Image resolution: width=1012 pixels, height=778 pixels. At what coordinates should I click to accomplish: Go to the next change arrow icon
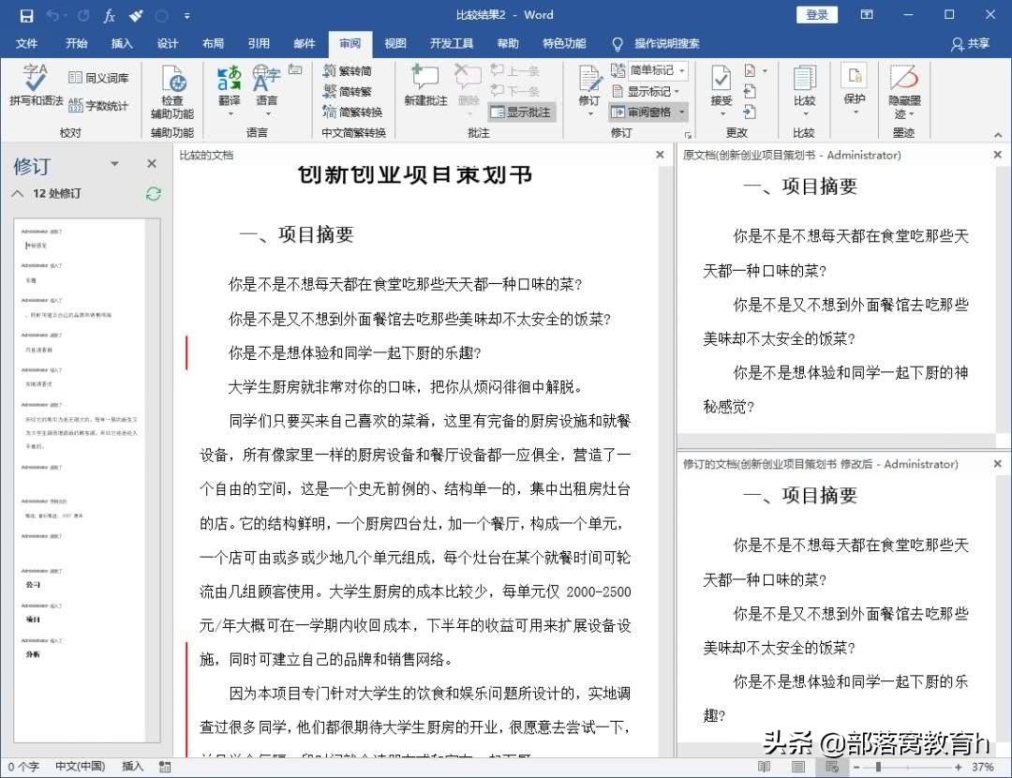tap(750, 112)
